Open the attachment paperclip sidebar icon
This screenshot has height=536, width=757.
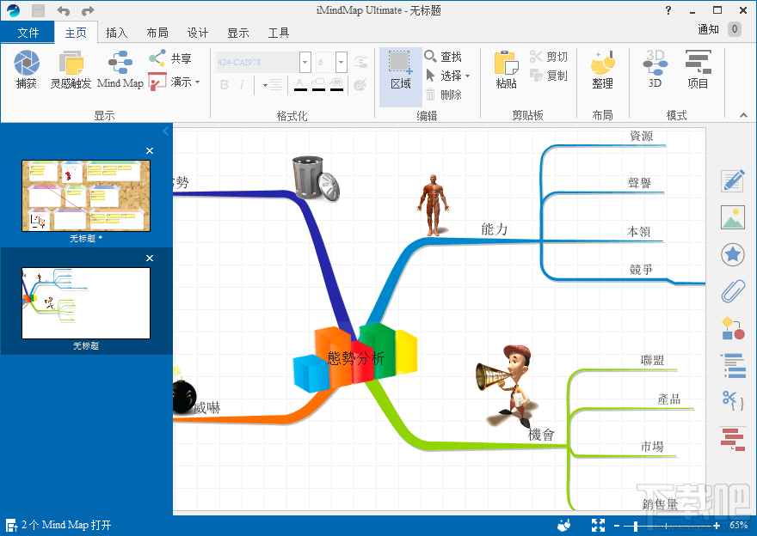pos(733,291)
